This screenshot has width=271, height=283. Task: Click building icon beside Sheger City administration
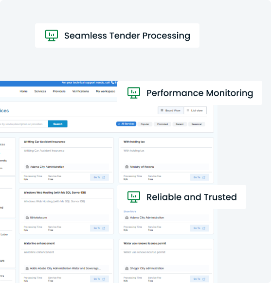tap(127, 268)
